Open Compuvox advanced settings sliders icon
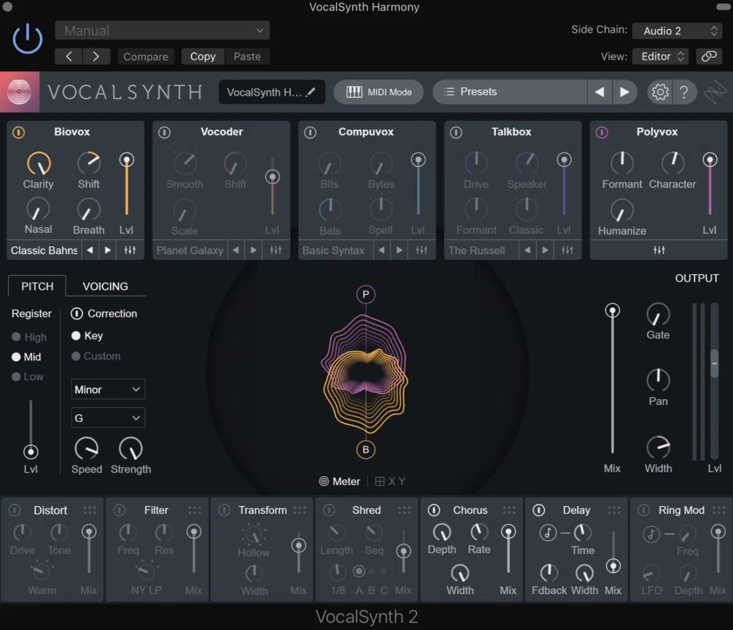 422,250
